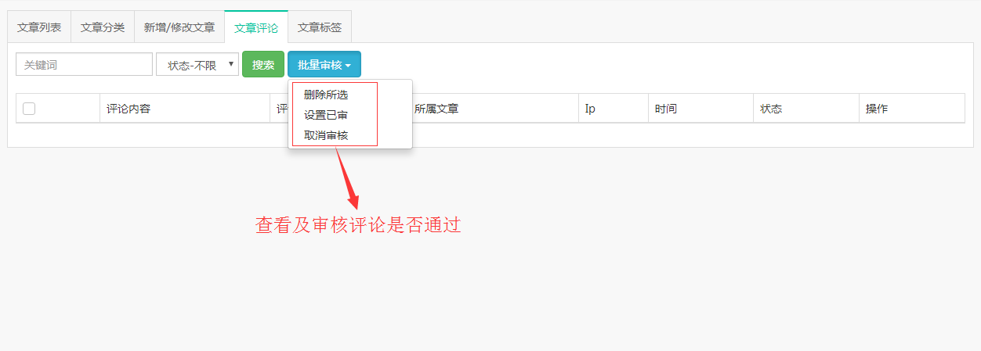Expand the 状态-不限 status dropdown
The image size is (981, 351).
pos(197,65)
